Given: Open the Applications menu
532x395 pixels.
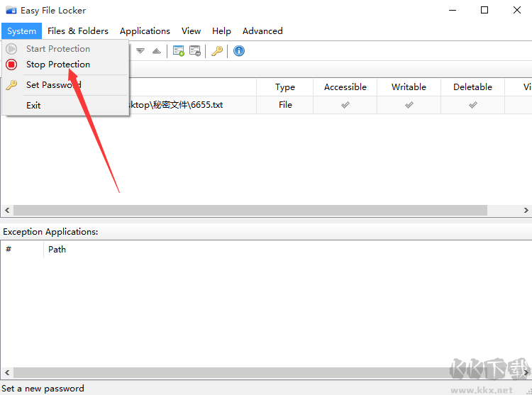Looking at the screenshot, I should click(x=145, y=31).
